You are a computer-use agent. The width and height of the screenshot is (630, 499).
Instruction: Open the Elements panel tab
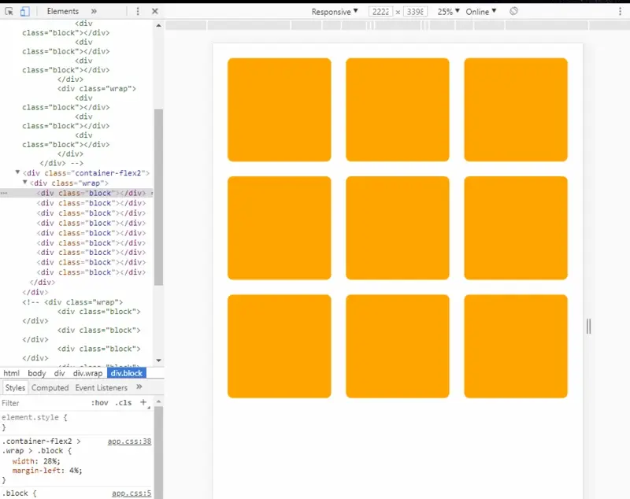pos(63,11)
